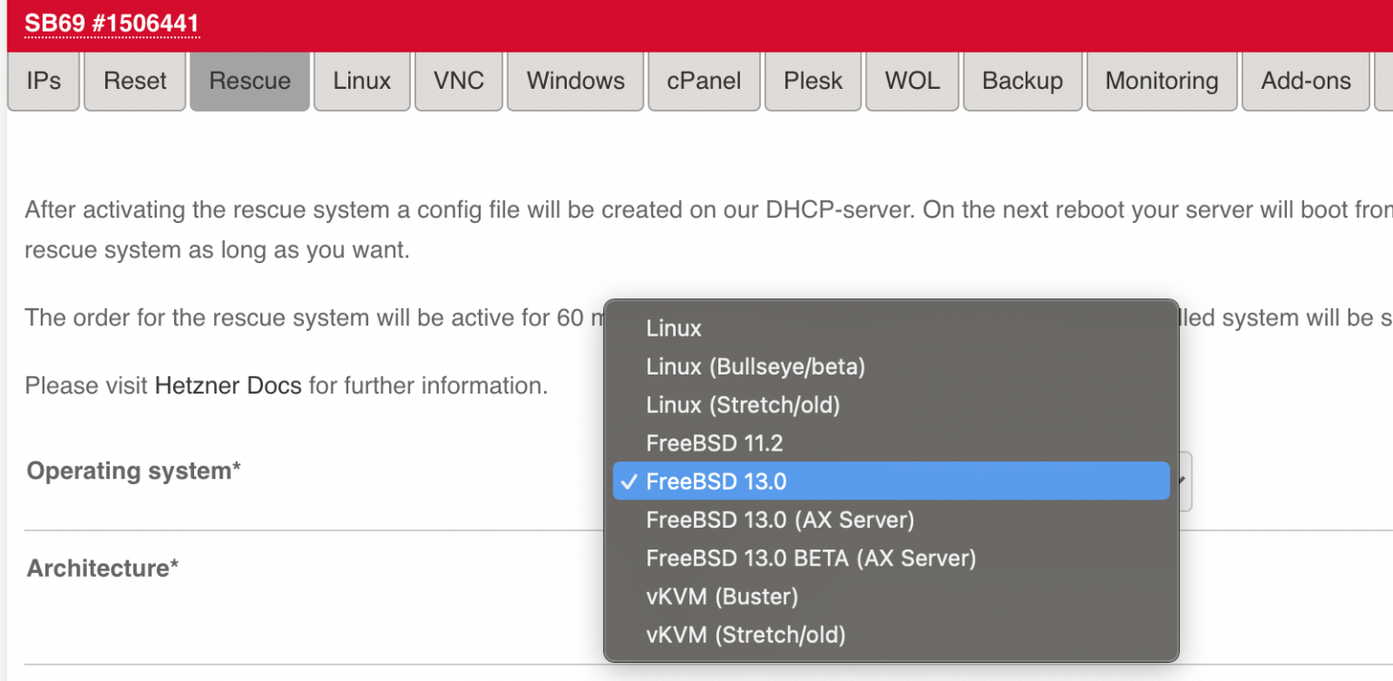Go to the VNC tab
Image resolution: width=1393 pixels, height=681 pixels.
pyautogui.click(x=459, y=81)
